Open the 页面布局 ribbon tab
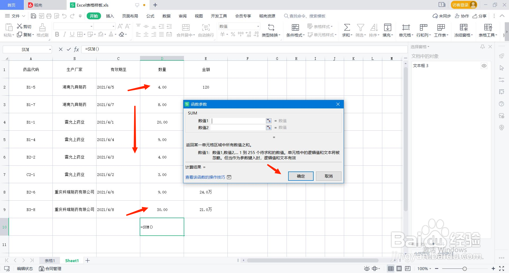Image resolution: width=509 pixels, height=273 pixels. coord(130,16)
